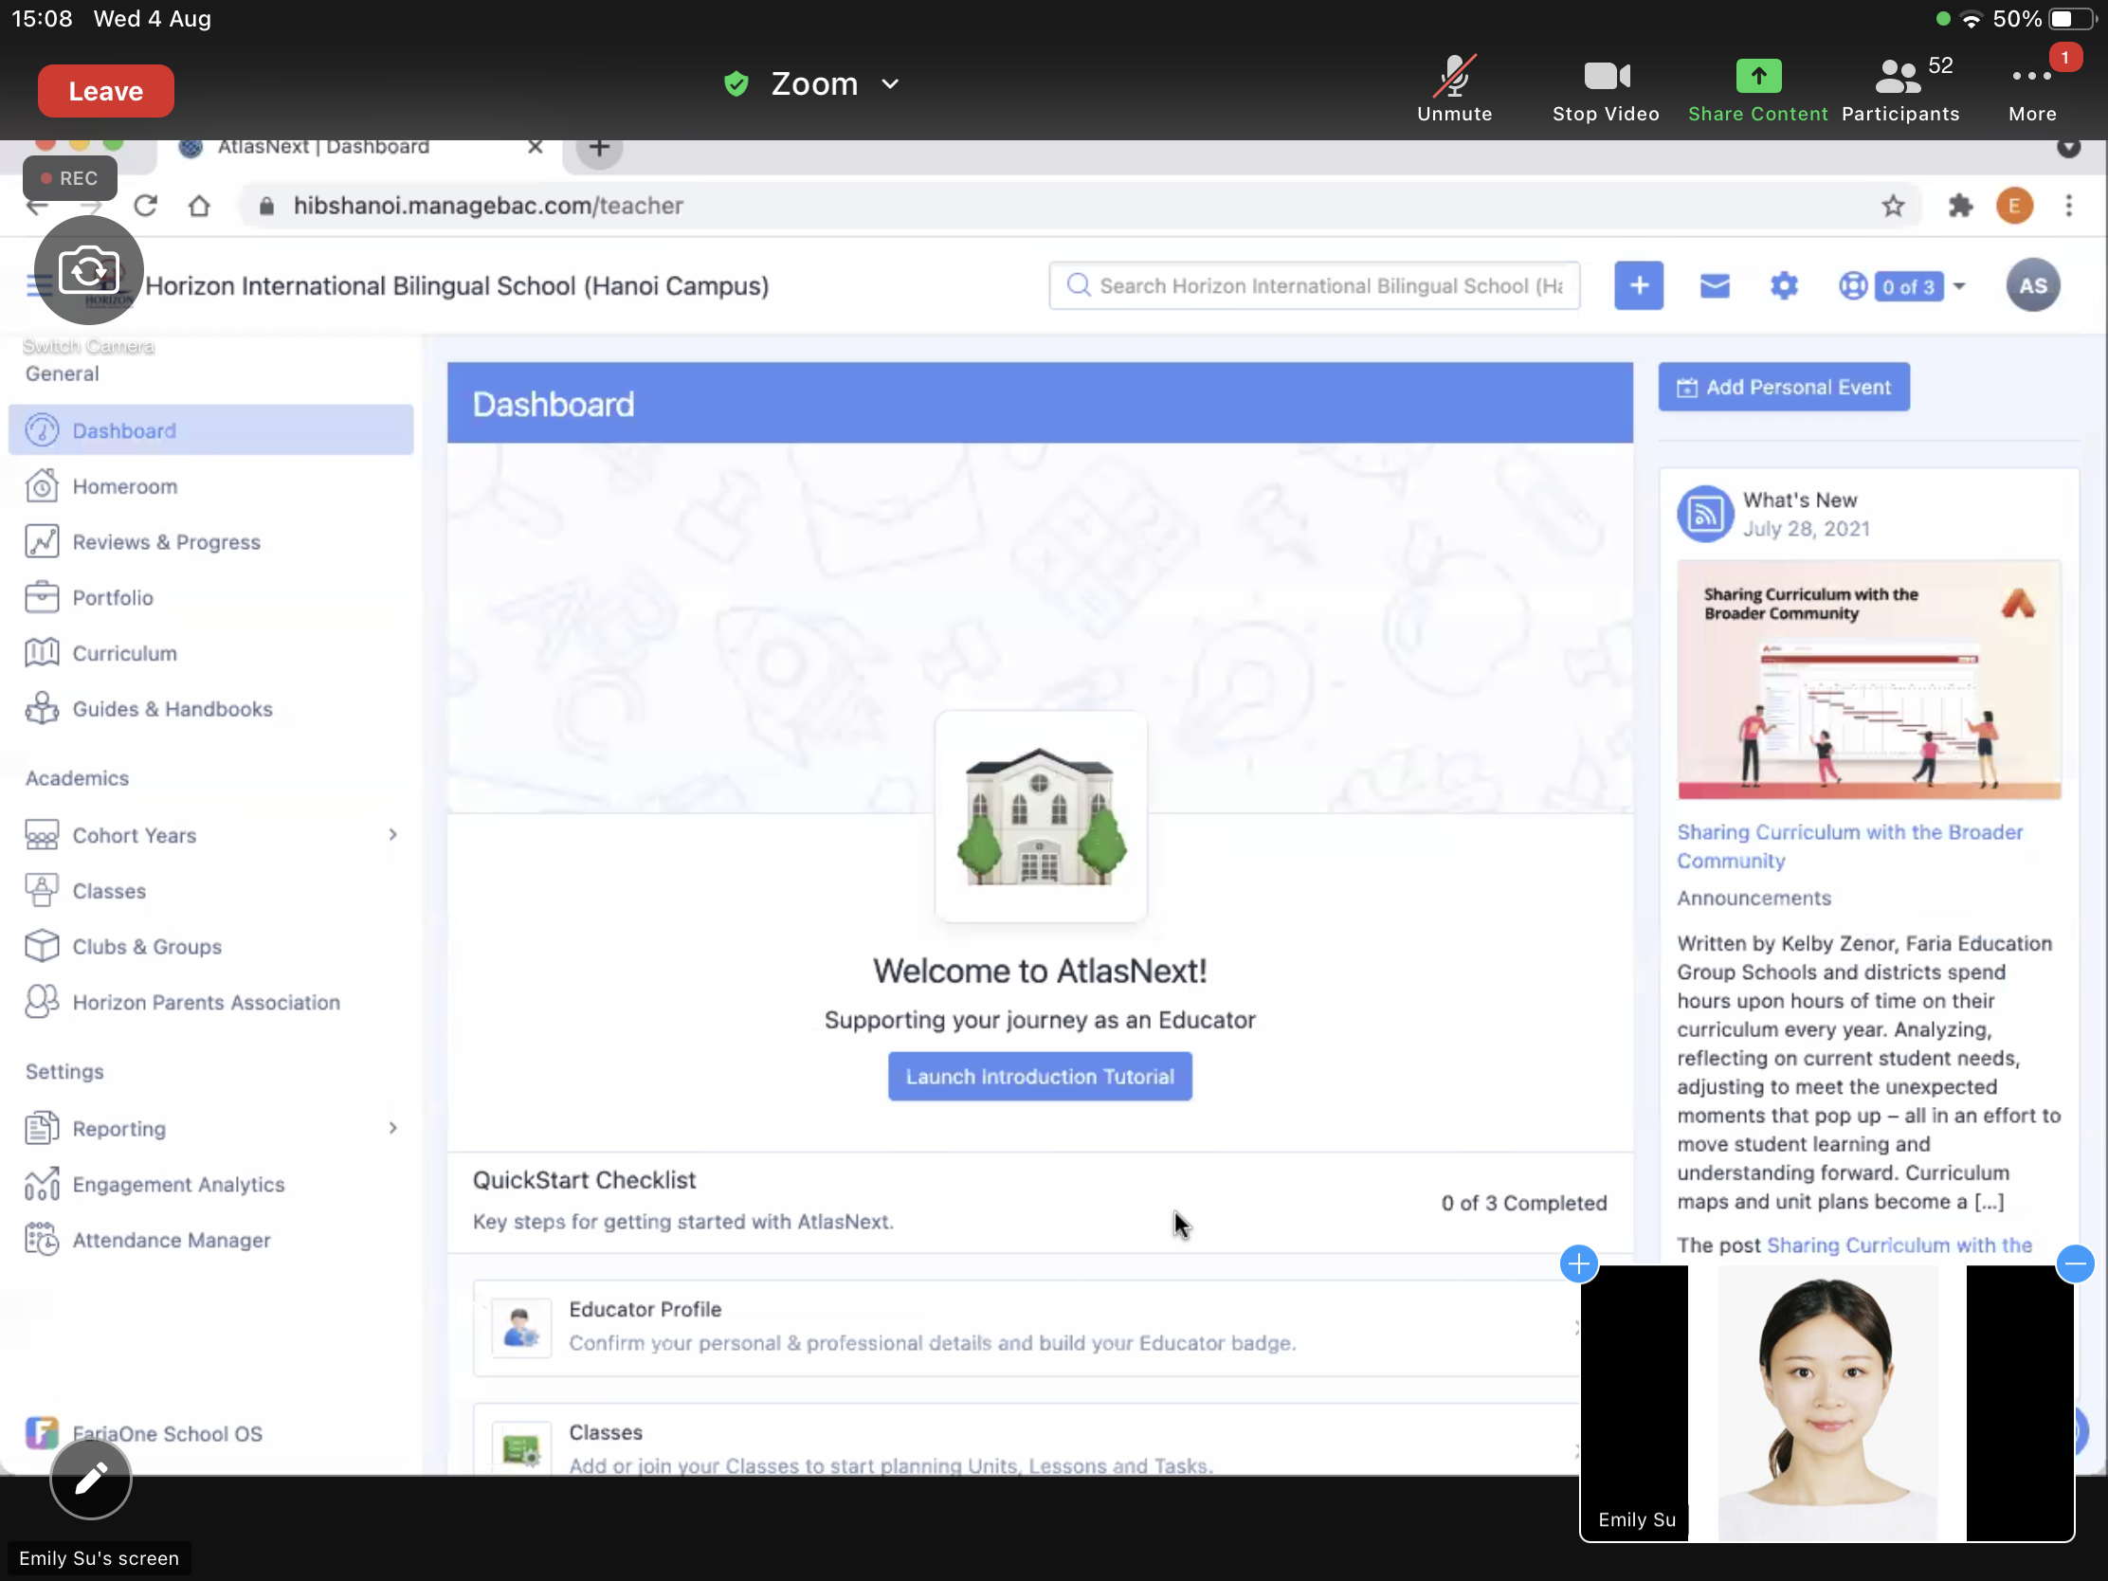The height and width of the screenshot is (1581, 2108).
Task: Open Classes in the sidebar
Action: [210, 891]
